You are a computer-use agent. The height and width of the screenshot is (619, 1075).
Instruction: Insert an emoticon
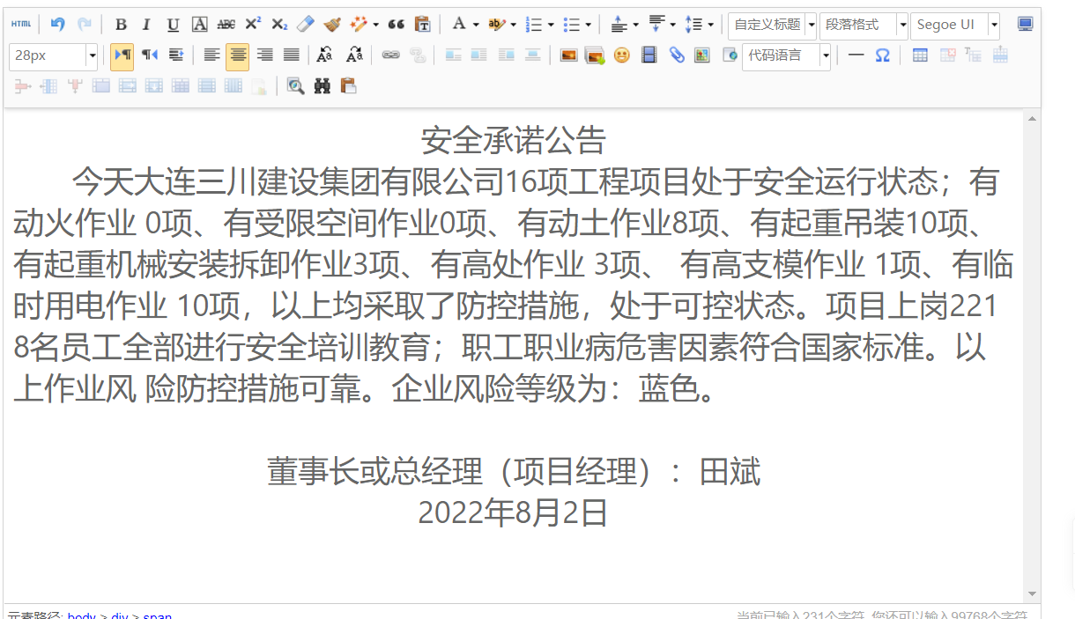(x=622, y=55)
